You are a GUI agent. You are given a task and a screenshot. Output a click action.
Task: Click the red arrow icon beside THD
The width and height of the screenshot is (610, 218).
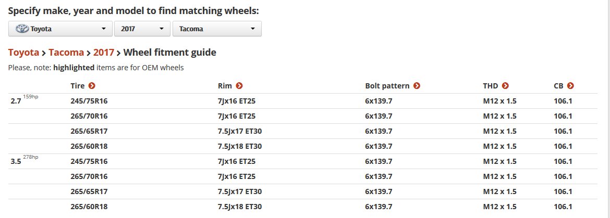505,86
